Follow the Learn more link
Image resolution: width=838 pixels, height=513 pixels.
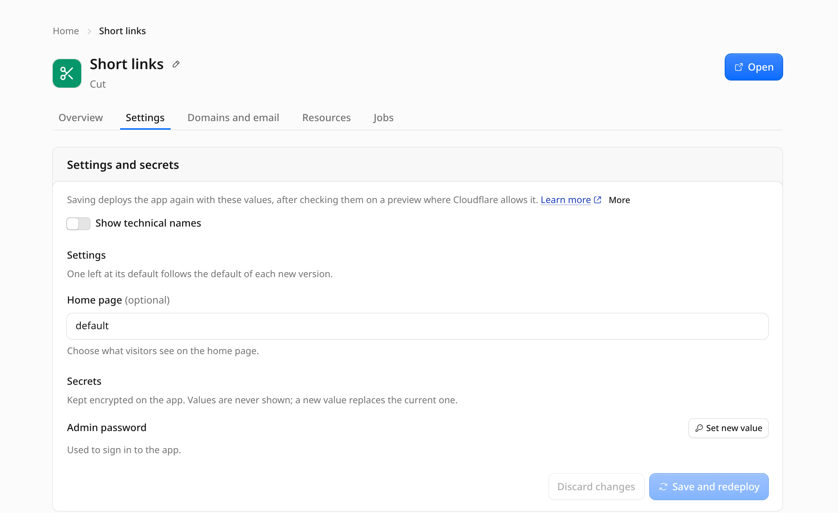click(x=565, y=200)
